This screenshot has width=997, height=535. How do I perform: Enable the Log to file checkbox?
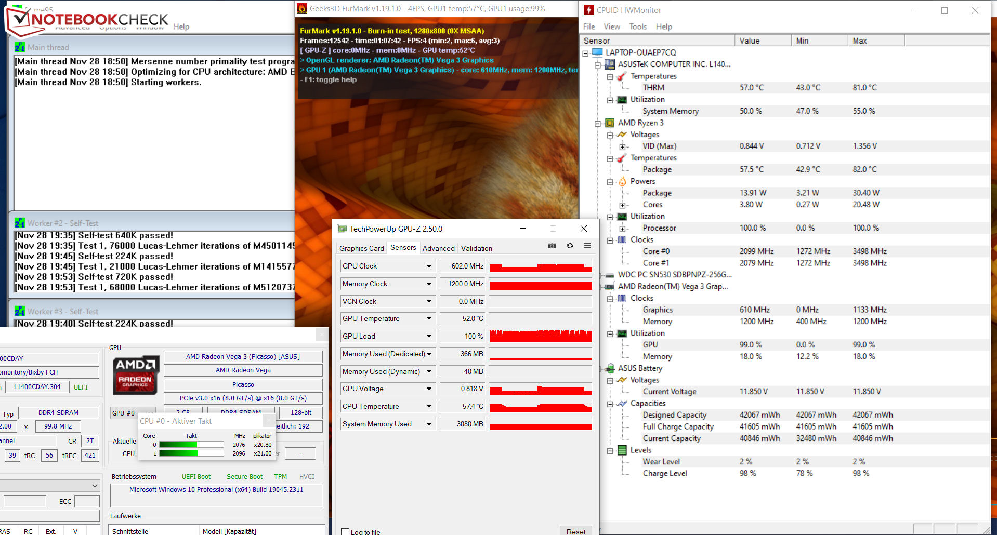(x=345, y=531)
